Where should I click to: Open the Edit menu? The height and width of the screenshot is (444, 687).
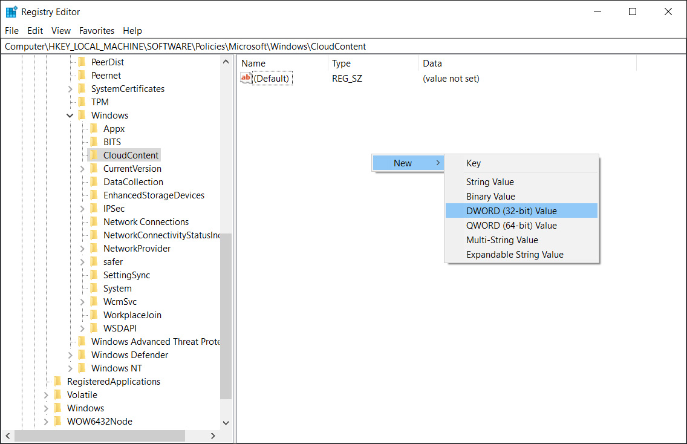[x=35, y=31]
